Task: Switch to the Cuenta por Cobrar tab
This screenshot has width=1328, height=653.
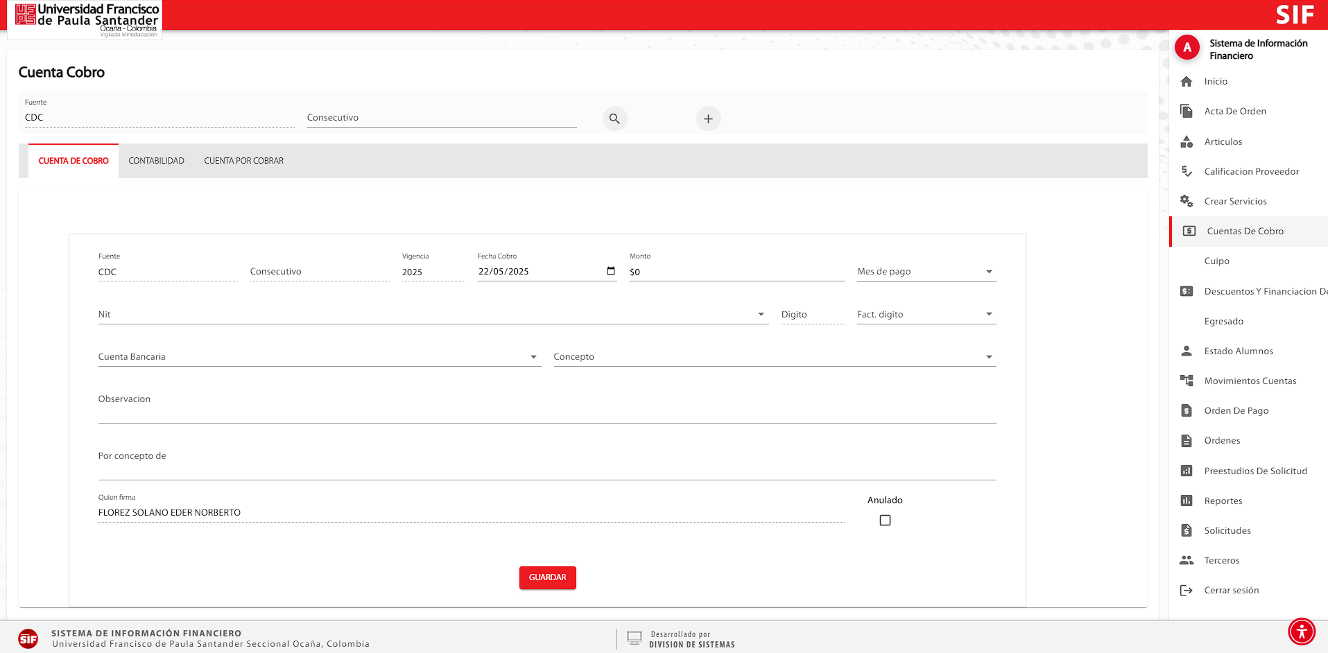Action: click(243, 161)
